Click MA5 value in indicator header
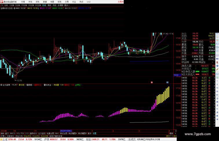The width and height of the screenshot is (219, 141). [21, 8]
